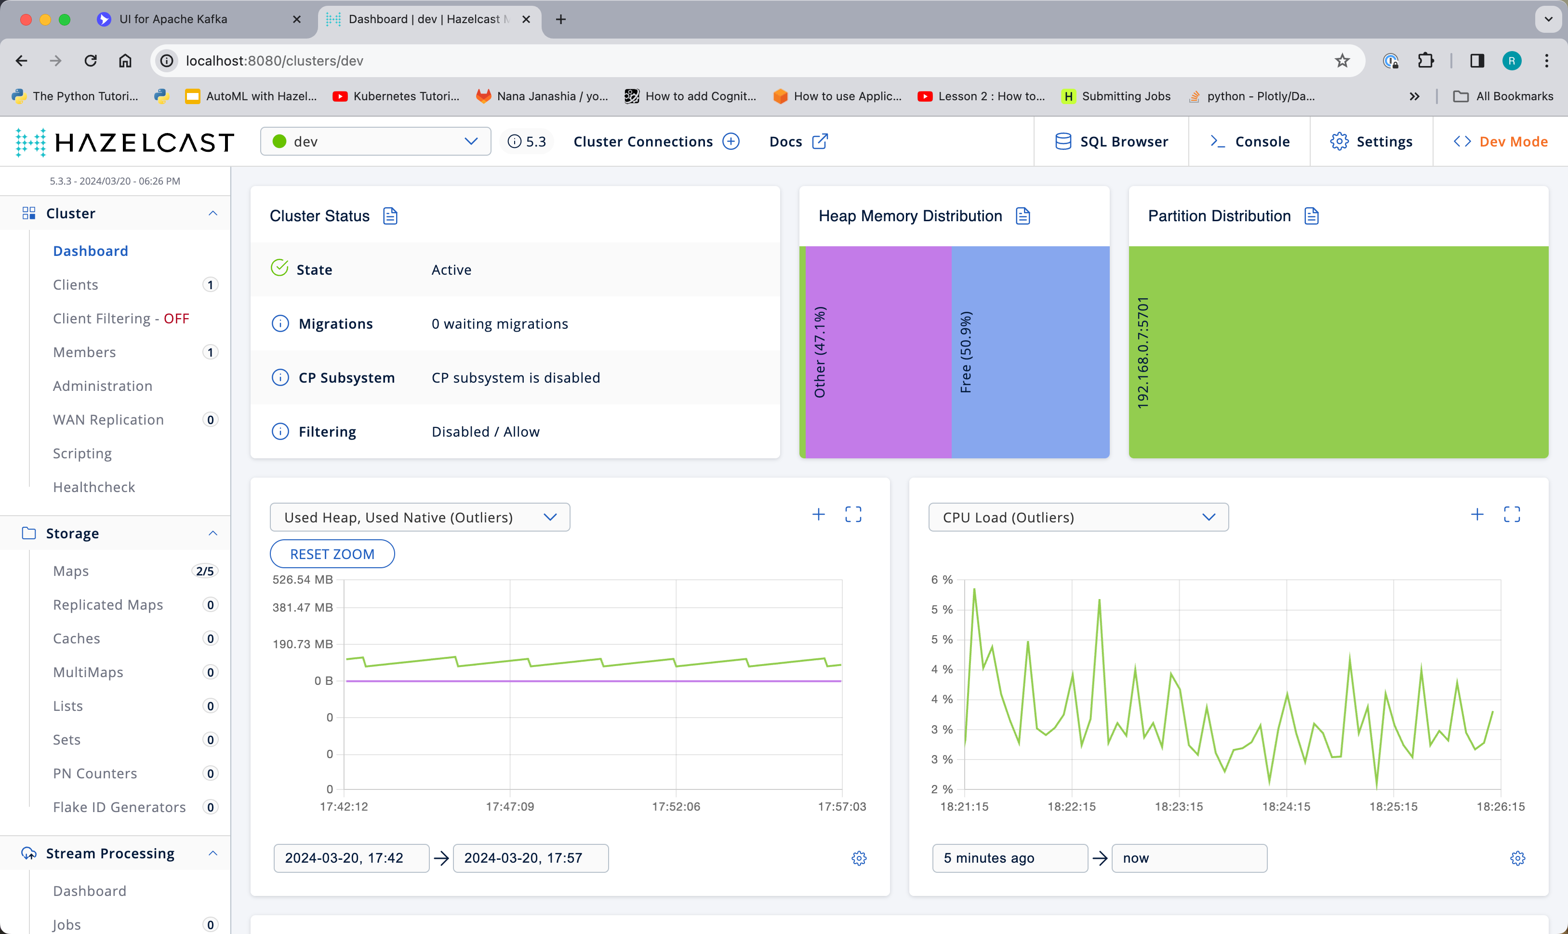
Task: Open Scripting in the sidebar
Action: (x=82, y=454)
